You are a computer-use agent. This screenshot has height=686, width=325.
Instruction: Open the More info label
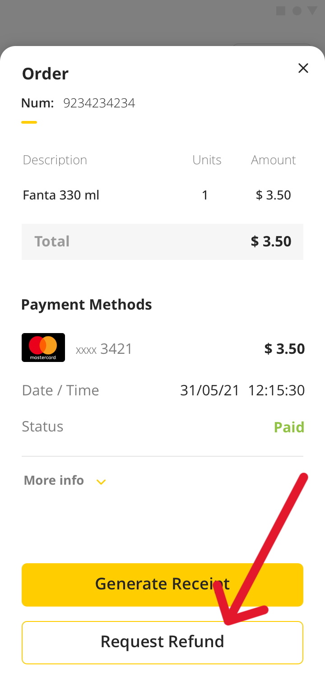coord(54,480)
